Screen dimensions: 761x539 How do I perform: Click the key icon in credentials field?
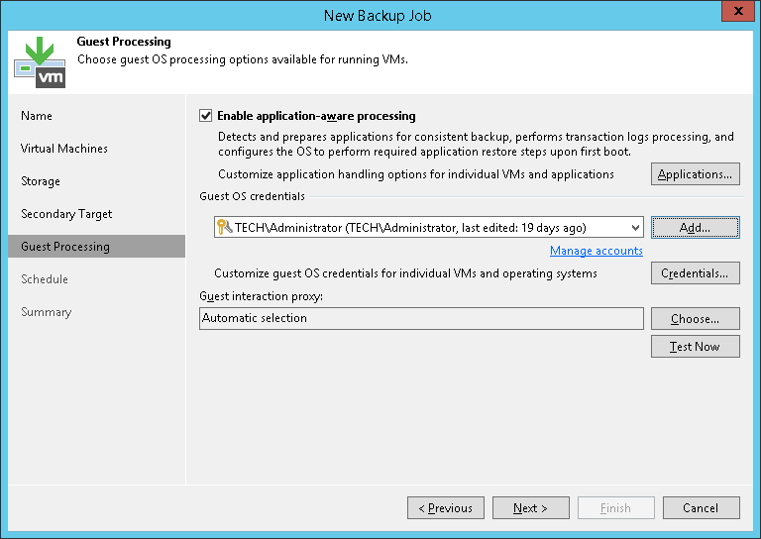click(224, 228)
